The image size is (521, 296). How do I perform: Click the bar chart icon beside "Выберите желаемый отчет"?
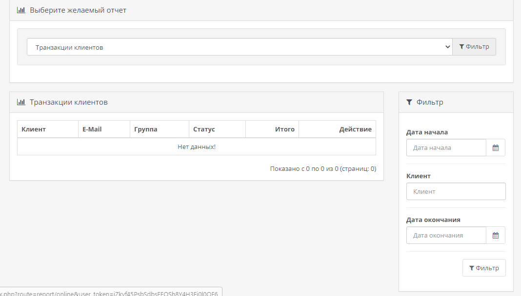coord(21,10)
